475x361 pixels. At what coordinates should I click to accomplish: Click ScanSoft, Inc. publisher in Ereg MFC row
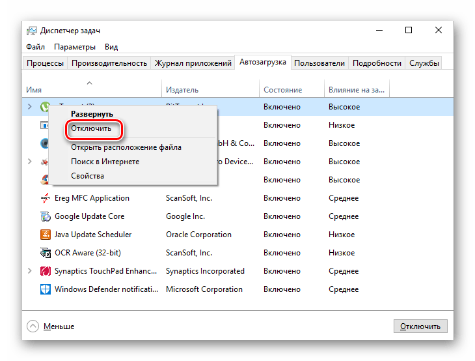189,198
